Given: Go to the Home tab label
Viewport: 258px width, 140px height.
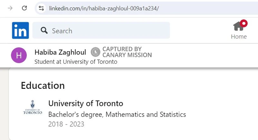Looking at the screenshot, I should coord(239,37).
